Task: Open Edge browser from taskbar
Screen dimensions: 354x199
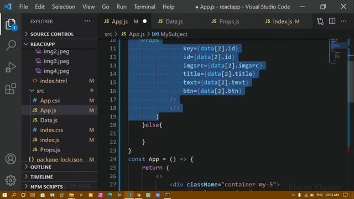Action: pos(110,195)
